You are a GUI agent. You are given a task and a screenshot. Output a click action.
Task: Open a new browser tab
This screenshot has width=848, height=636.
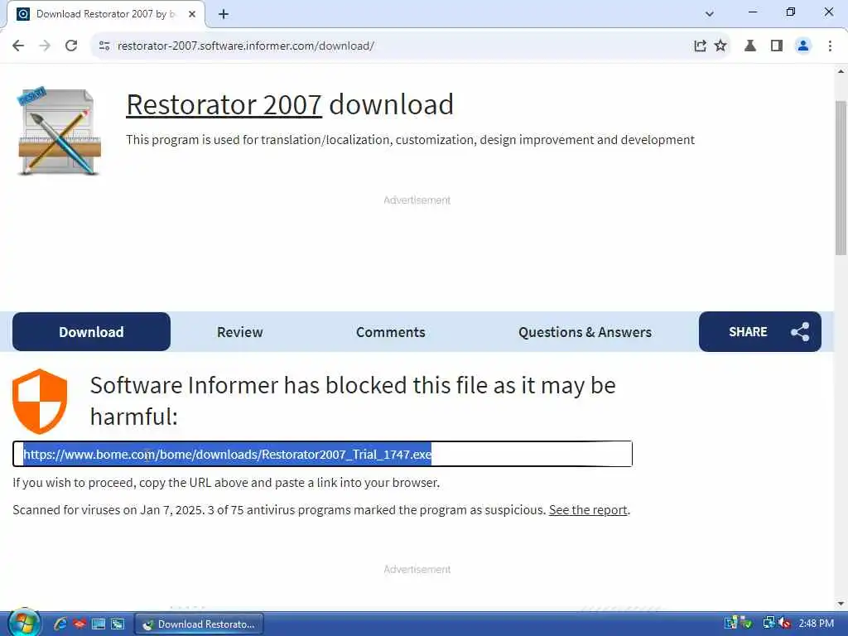pyautogui.click(x=224, y=14)
